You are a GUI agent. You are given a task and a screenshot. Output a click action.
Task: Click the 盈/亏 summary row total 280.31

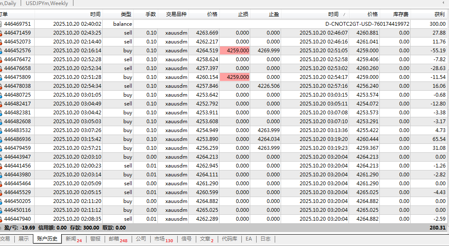point(437,228)
